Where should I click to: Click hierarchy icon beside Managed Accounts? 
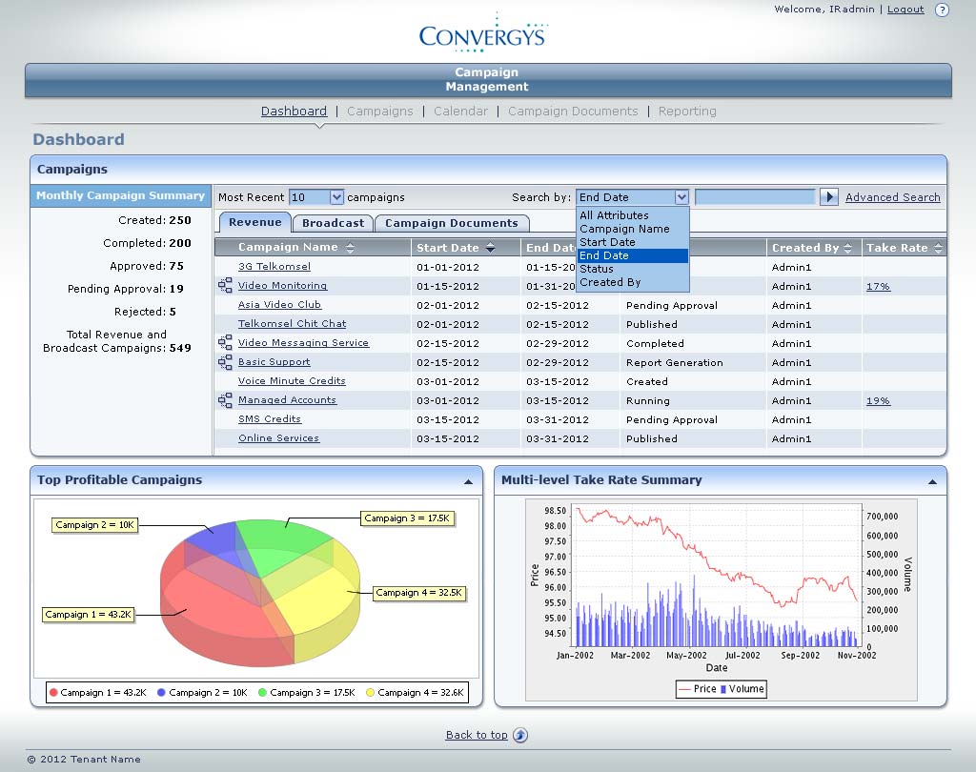click(225, 400)
